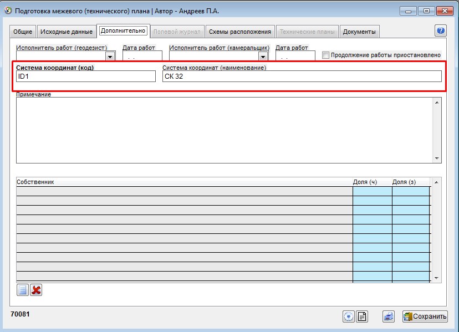Viewport: 459px width, 332px height.
Task: Click the "Сохранить" button
Action: point(425,316)
